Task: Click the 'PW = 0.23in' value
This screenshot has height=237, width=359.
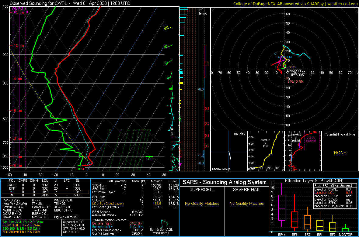Action: (12, 201)
